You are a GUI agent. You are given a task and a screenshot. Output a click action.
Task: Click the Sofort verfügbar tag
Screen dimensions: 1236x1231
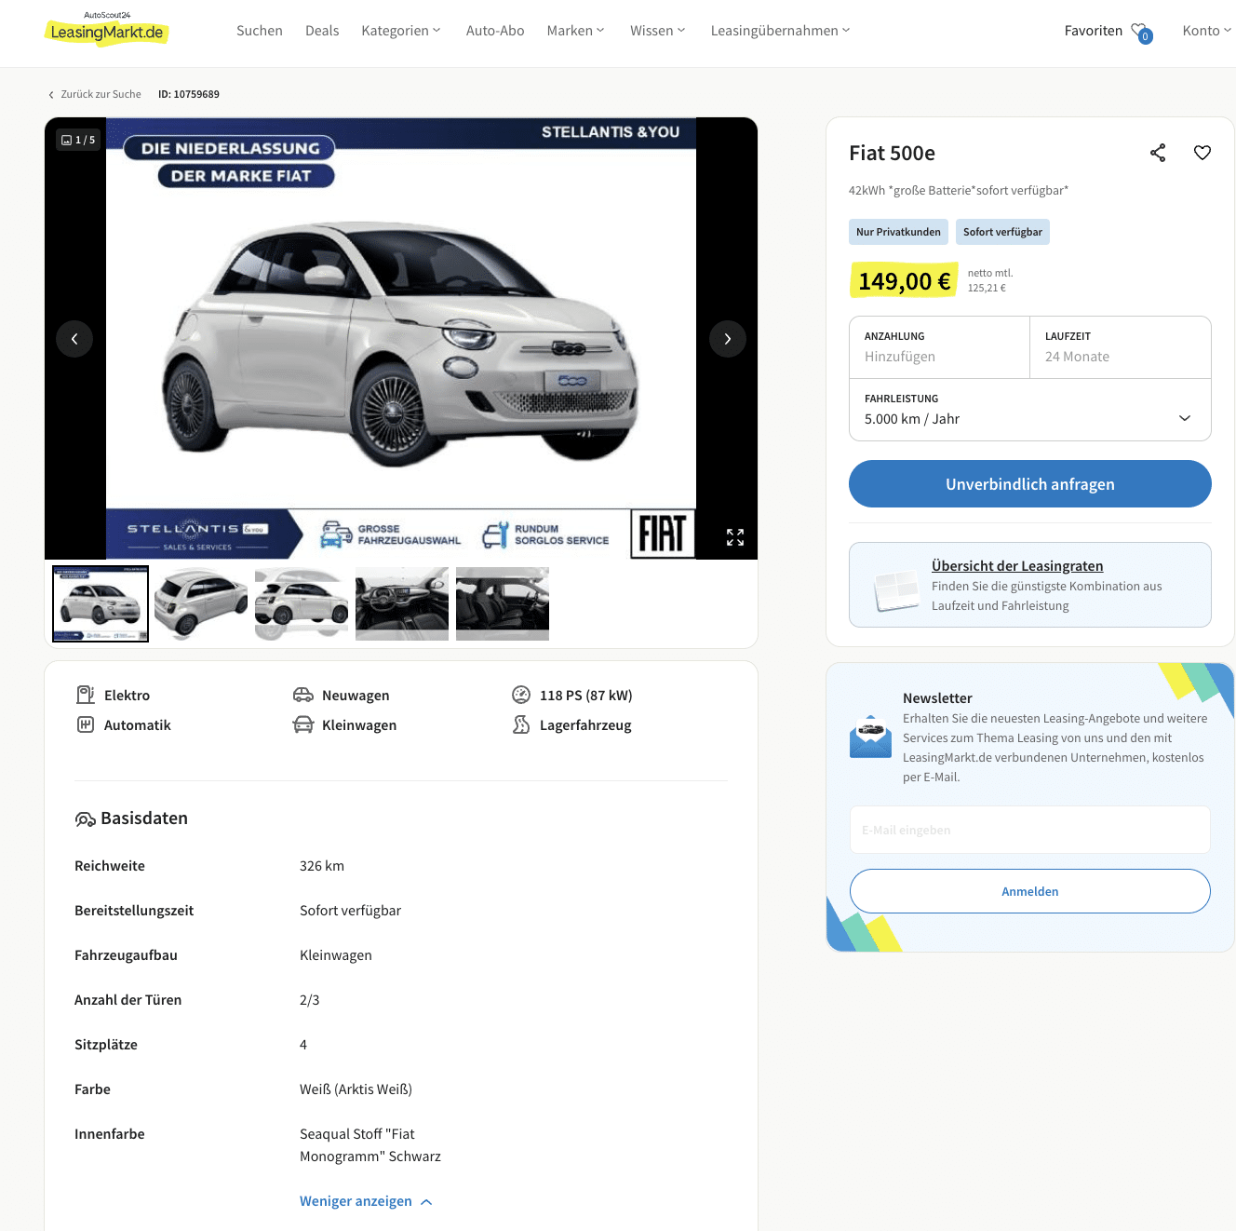1002,232
